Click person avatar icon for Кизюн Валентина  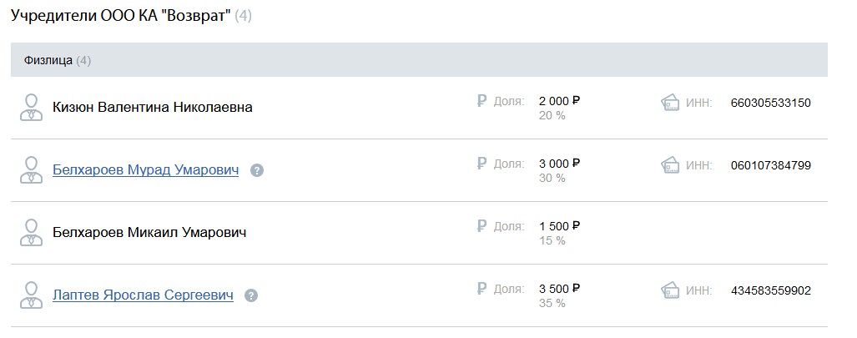tap(31, 107)
